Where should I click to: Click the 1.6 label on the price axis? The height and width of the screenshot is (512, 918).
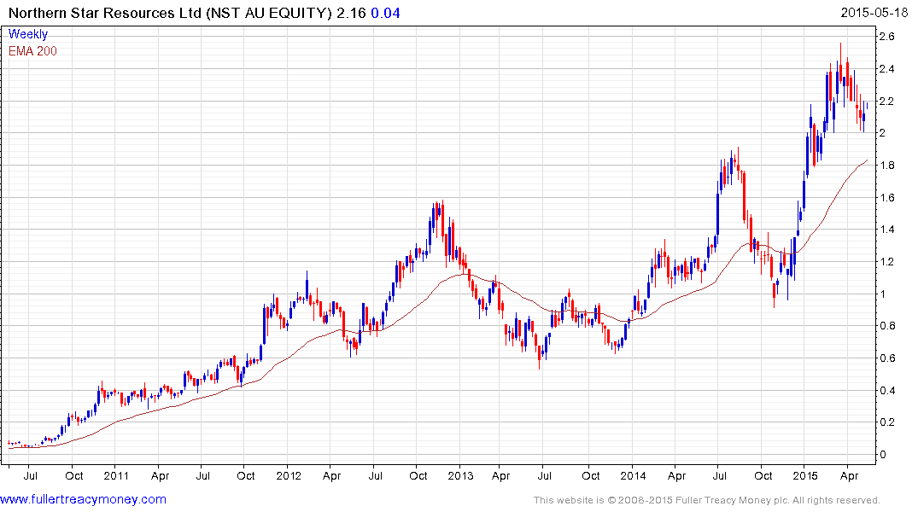click(x=886, y=198)
